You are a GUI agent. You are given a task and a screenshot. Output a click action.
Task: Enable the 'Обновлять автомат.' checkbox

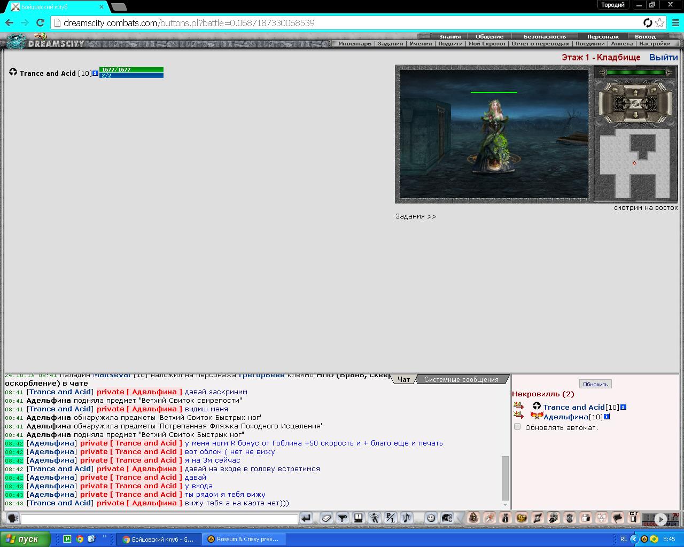517,426
